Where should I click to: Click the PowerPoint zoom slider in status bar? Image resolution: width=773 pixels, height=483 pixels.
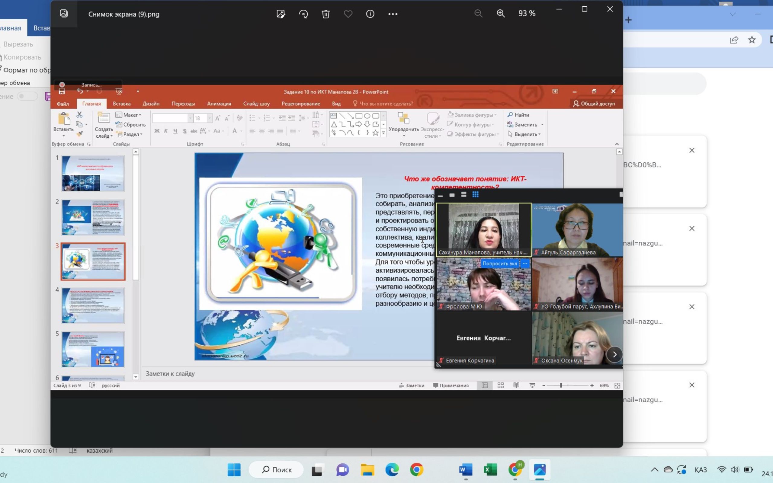pyautogui.click(x=561, y=385)
